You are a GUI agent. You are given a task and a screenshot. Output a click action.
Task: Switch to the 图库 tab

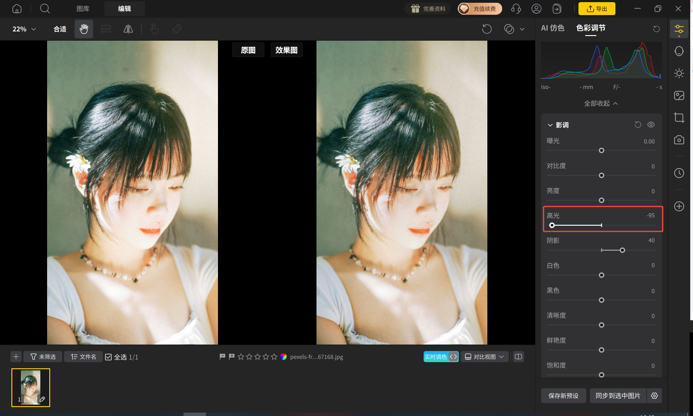(83, 9)
